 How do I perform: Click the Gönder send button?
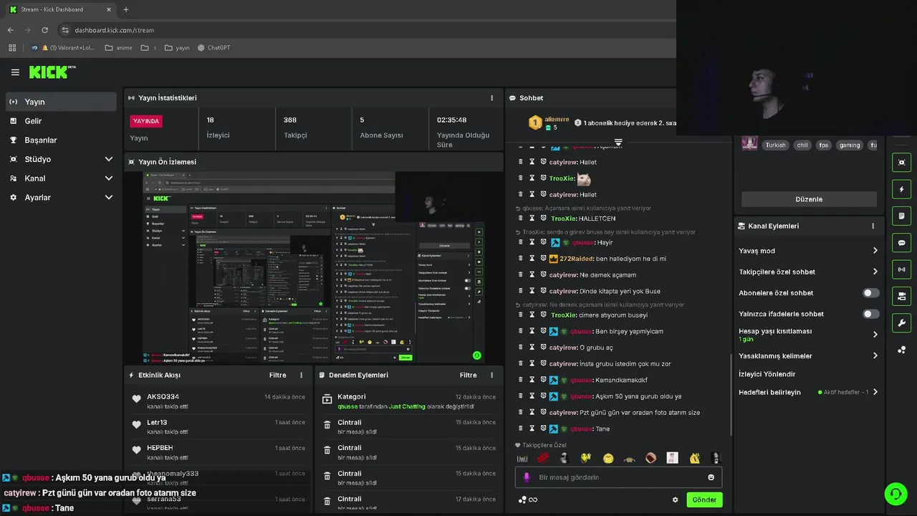(x=704, y=500)
